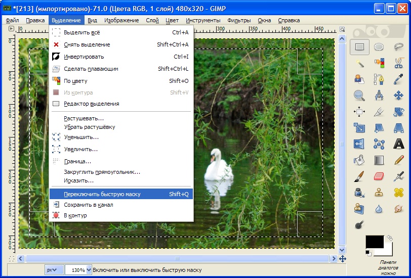
Task: Select the Move tool
Action: pos(398,95)
